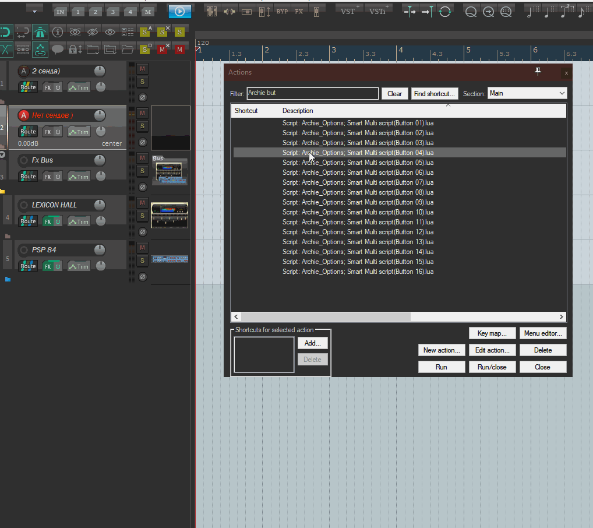Select the numbered tab 2 at top
The width and height of the screenshot is (593, 528).
click(96, 12)
